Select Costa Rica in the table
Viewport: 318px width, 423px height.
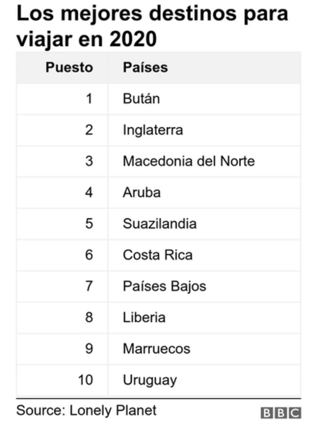pyautogui.click(x=158, y=255)
